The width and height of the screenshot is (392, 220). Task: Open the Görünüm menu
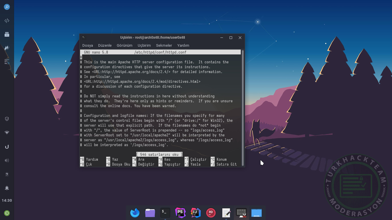point(125,45)
